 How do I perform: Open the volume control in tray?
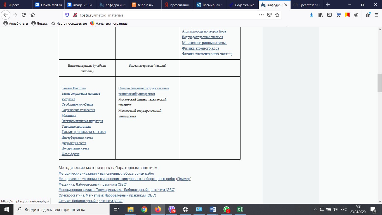tap(335, 209)
